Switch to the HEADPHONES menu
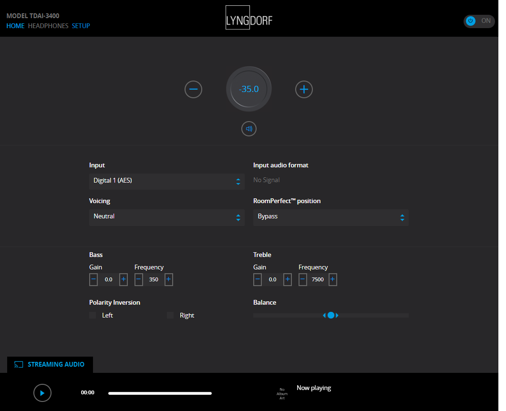 48,26
